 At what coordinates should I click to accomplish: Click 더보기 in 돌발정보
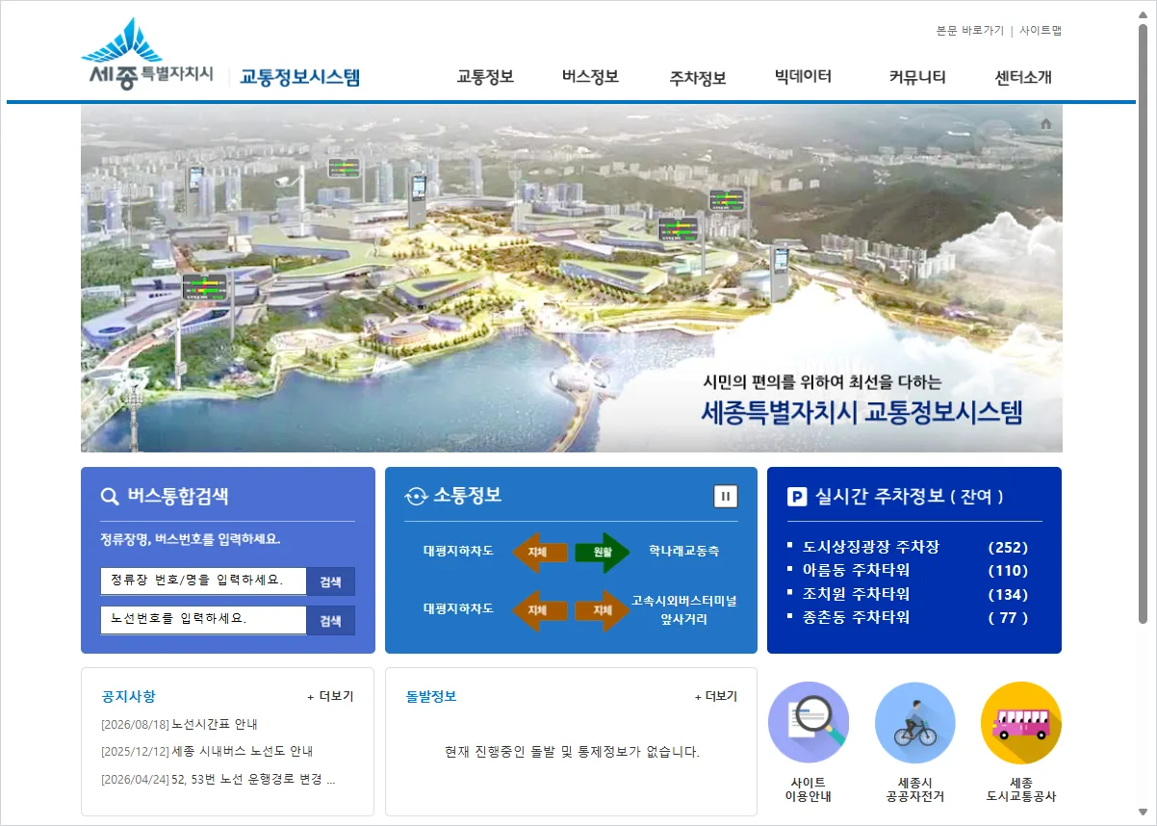pos(714,696)
